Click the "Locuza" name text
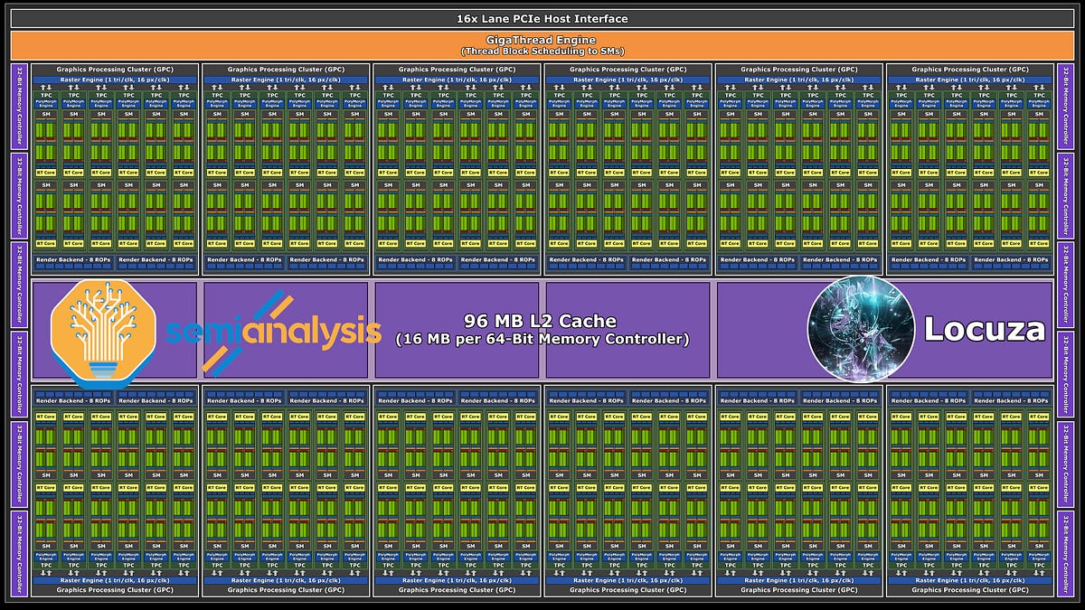1085x610 pixels. click(984, 329)
